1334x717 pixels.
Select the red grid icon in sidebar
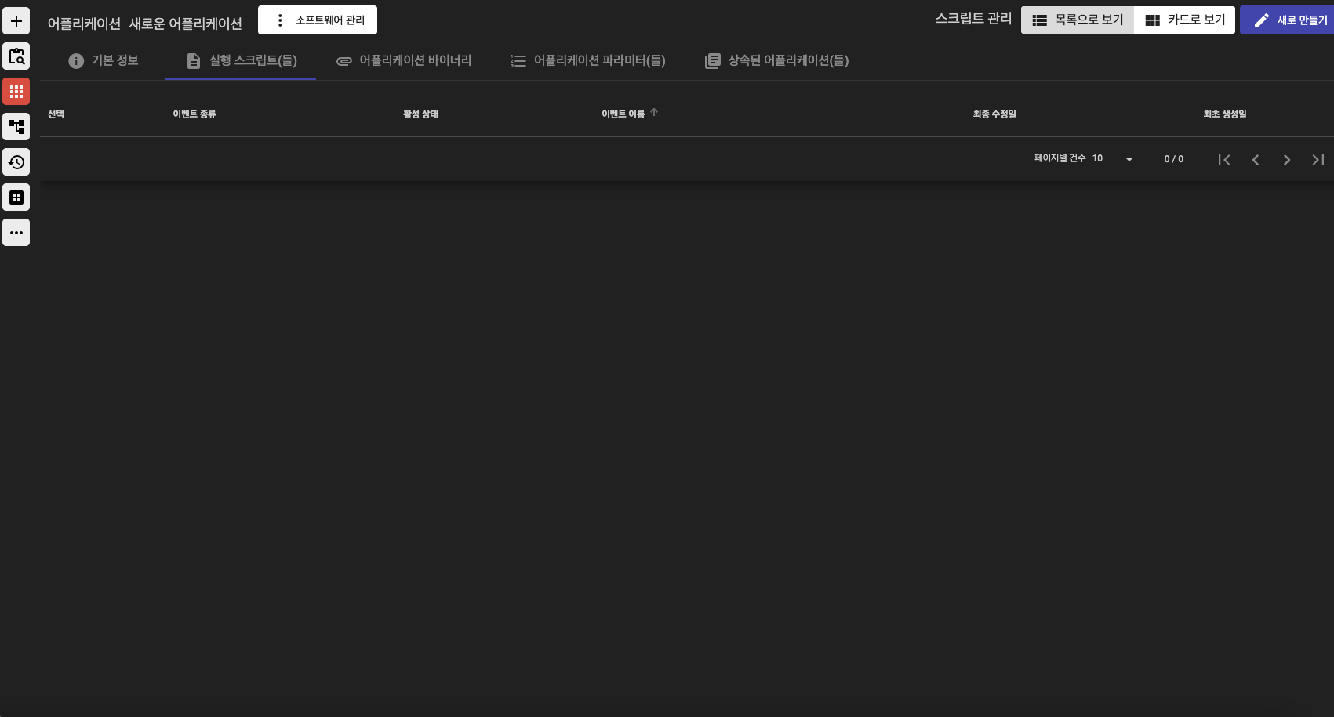pos(16,91)
